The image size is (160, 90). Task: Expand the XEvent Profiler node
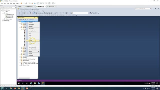point(20,65)
